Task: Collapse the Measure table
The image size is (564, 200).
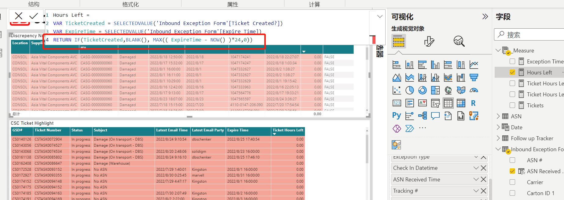Action: pos(498,50)
